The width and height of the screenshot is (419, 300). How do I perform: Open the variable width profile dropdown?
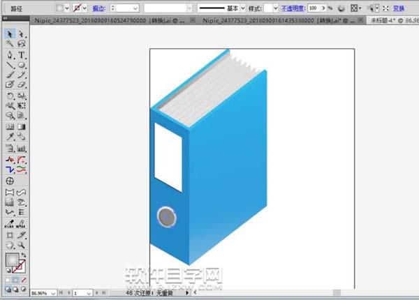(189, 8)
